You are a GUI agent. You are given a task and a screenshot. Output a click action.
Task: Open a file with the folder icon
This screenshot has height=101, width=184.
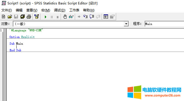[10, 17]
